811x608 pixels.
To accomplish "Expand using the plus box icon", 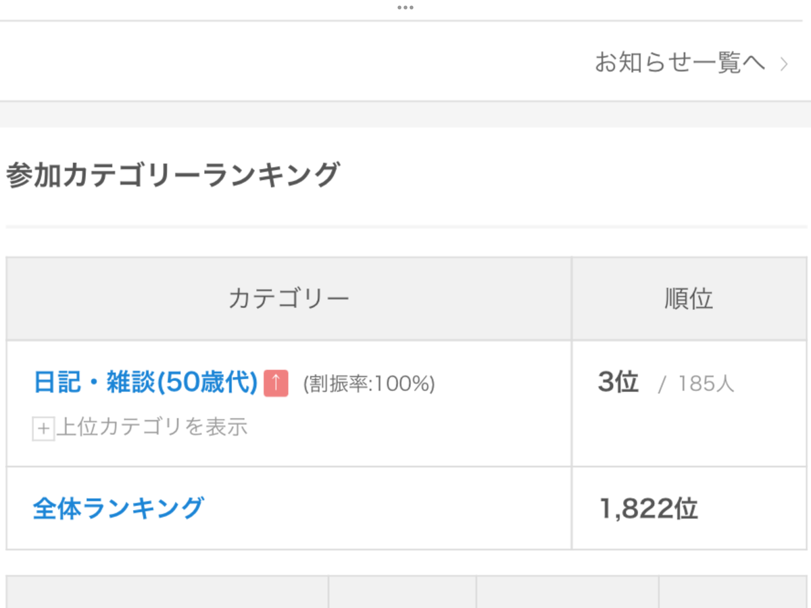I will tap(43, 428).
